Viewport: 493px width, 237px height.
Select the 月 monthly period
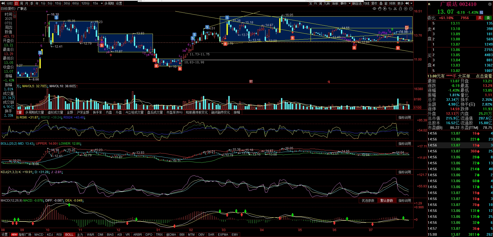point(27,3)
